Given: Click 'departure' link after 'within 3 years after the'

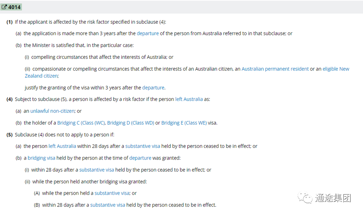Looking at the screenshot, I should click(x=153, y=88).
